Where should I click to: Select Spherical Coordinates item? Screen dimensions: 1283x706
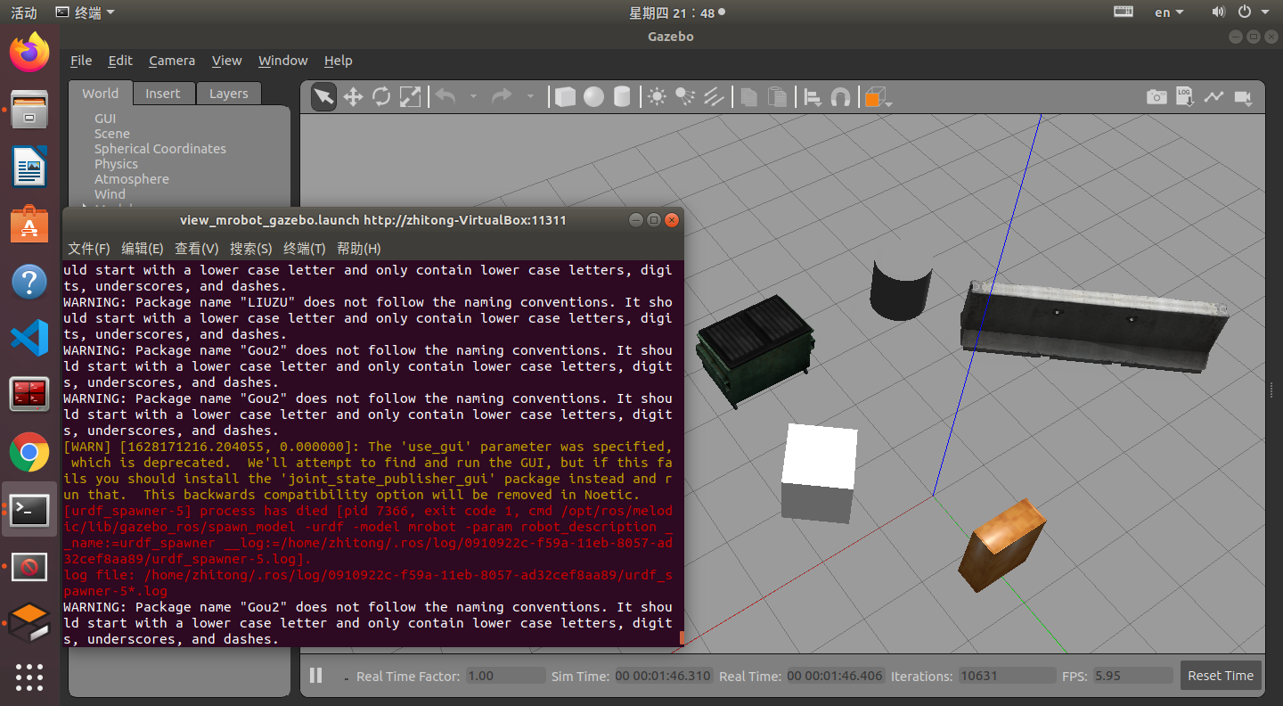coord(160,149)
